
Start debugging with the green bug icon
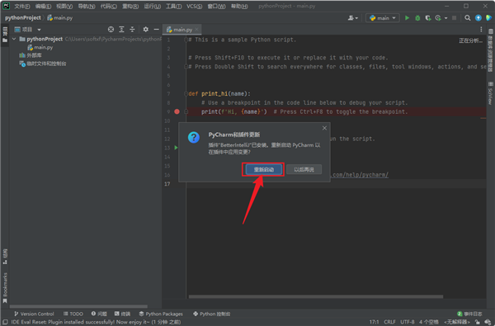[417, 18]
